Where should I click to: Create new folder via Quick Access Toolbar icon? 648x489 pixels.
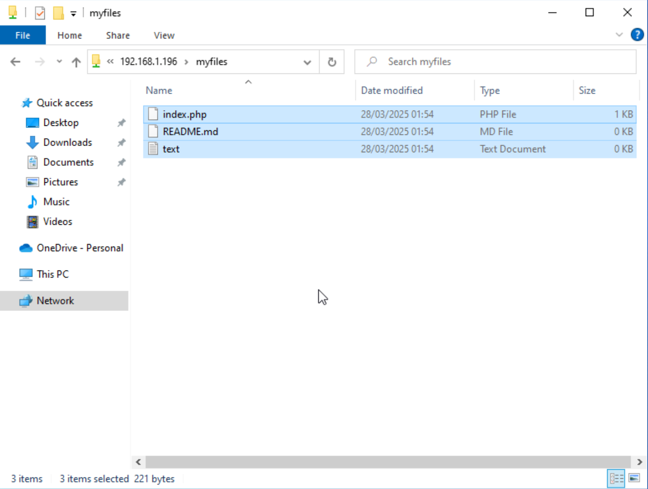pos(58,13)
